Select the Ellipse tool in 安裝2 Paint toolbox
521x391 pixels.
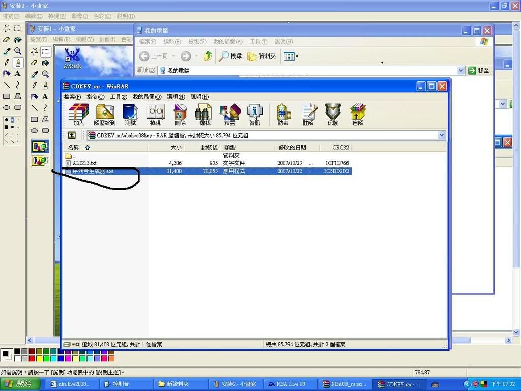coord(7,107)
